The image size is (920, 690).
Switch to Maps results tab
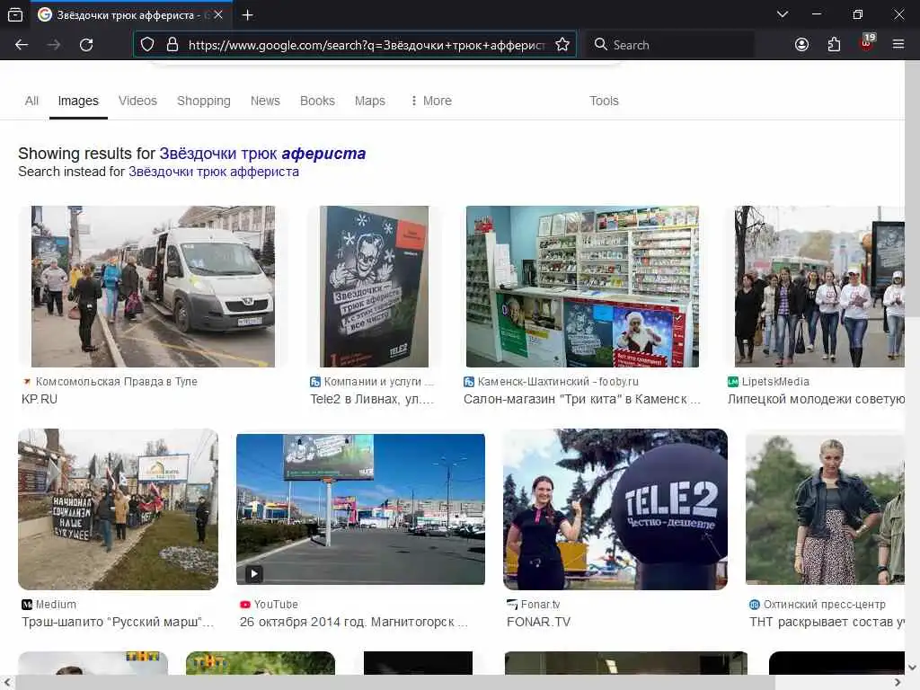pyautogui.click(x=369, y=101)
